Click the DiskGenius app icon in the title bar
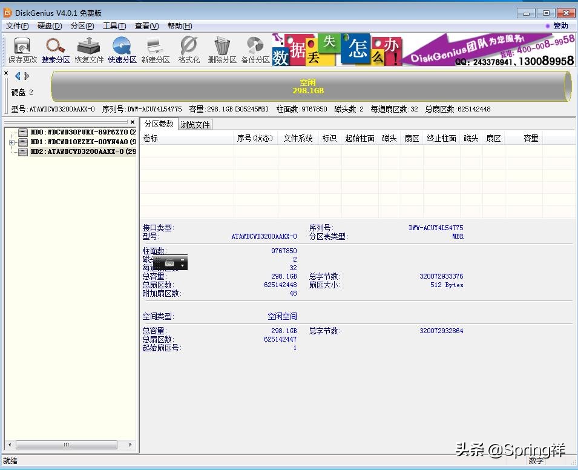Screen dimensions: 578x470 point(7,13)
